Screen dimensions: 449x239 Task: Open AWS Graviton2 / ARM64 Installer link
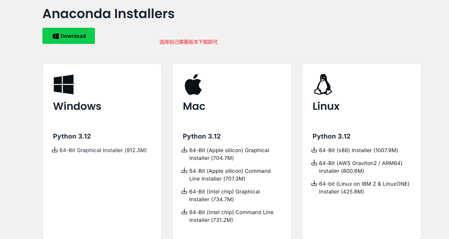[x=360, y=167]
